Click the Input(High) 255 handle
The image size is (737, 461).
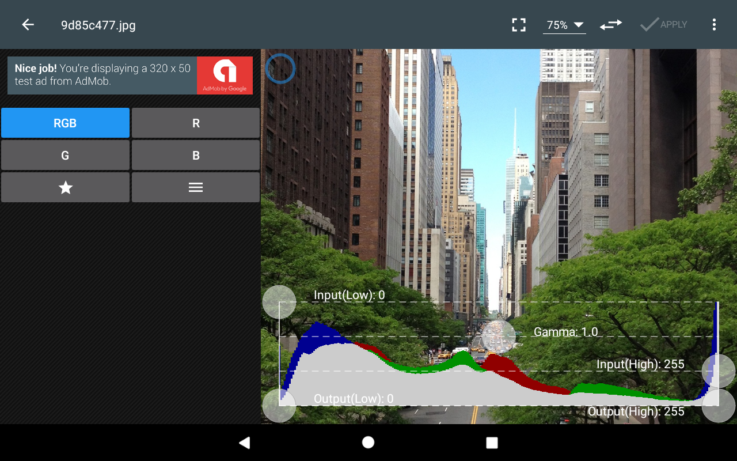pos(719,371)
